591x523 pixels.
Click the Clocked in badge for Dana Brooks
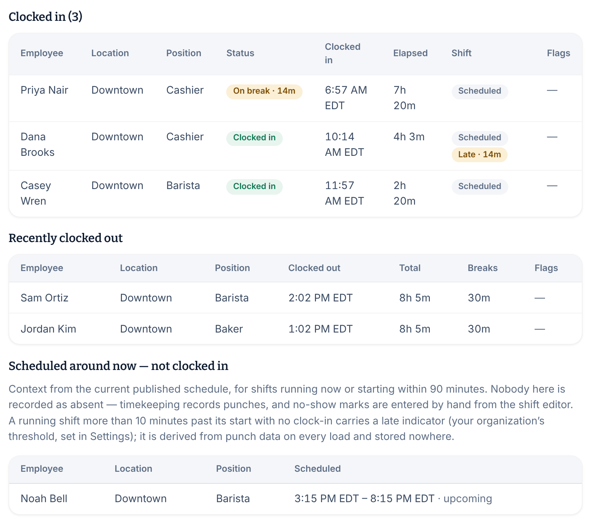pos(254,138)
